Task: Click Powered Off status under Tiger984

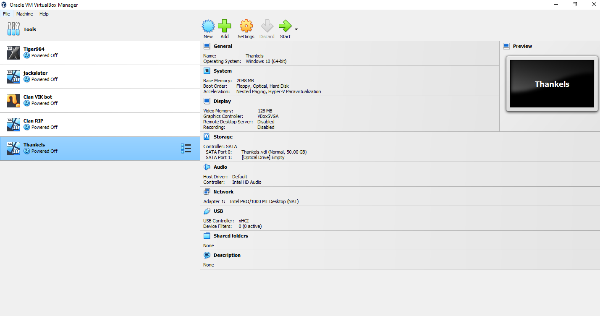Action: pyautogui.click(x=45, y=55)
